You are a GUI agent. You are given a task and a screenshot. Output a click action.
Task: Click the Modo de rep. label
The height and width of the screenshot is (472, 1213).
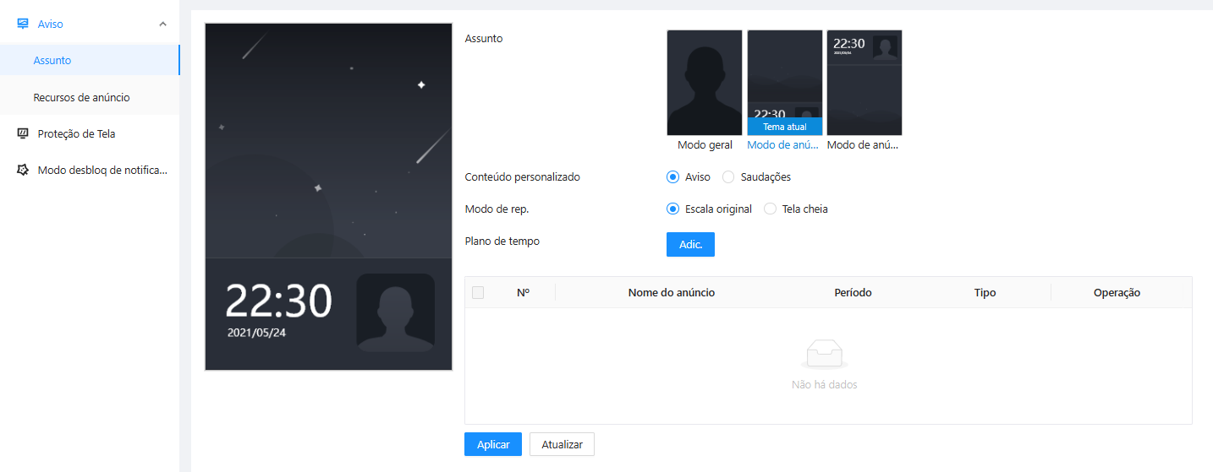(x=497, y=209)
